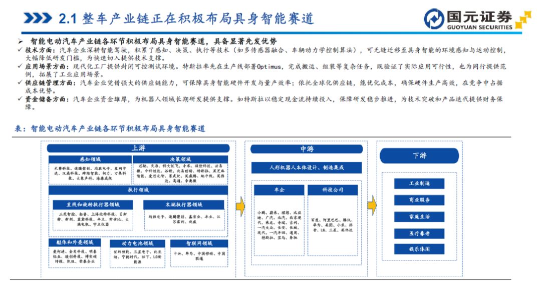The width and height of the screenshot is (541, 282).
Task: Select the 决策领域 header
Action: [180, 159]
